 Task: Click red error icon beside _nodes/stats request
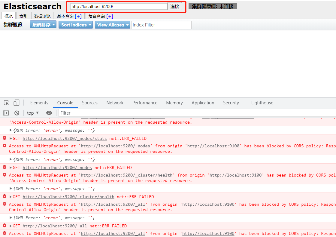pos(5,138)
